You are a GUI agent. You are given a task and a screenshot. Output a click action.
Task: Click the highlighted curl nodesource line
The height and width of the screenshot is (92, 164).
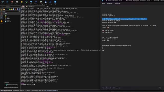tap(125, 19)
